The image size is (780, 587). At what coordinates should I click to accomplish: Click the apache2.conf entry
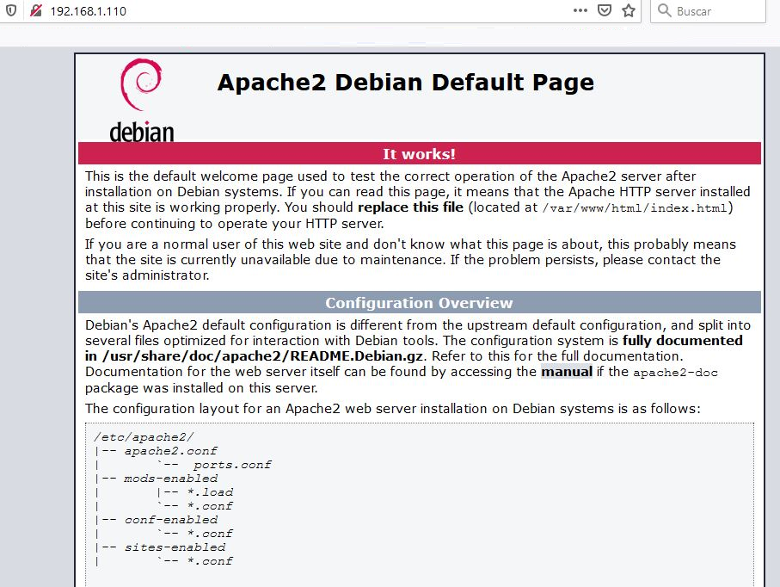(x=170, y=451)
